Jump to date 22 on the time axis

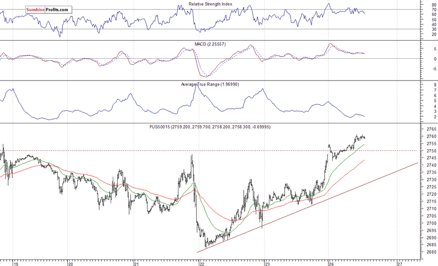[201, 262]
